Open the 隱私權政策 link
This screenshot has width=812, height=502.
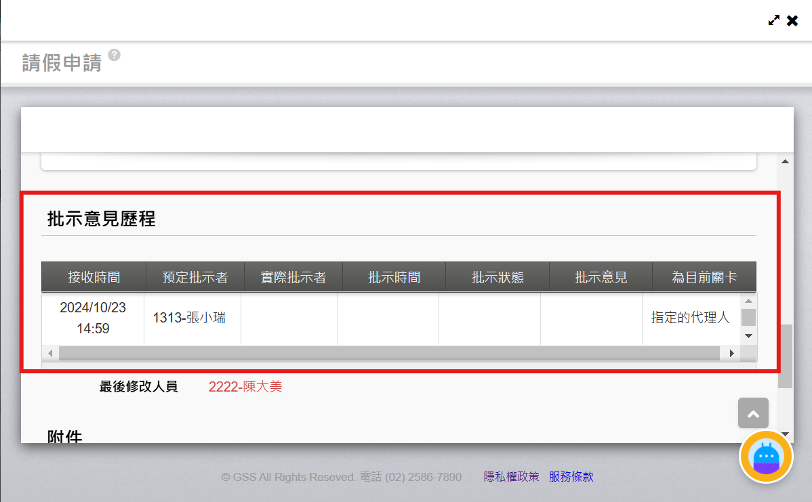point(511,477)
